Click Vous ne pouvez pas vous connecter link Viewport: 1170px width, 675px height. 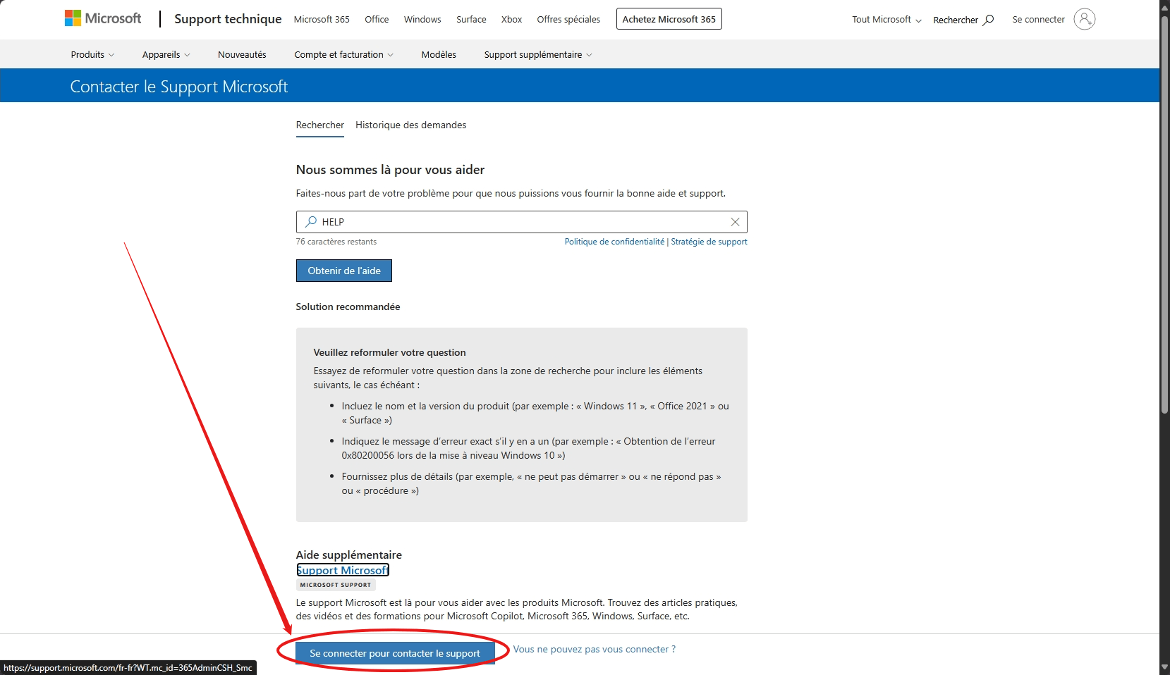point(594,650)
